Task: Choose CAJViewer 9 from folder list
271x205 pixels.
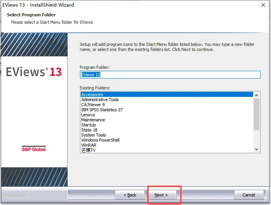Action: [167, 105]
